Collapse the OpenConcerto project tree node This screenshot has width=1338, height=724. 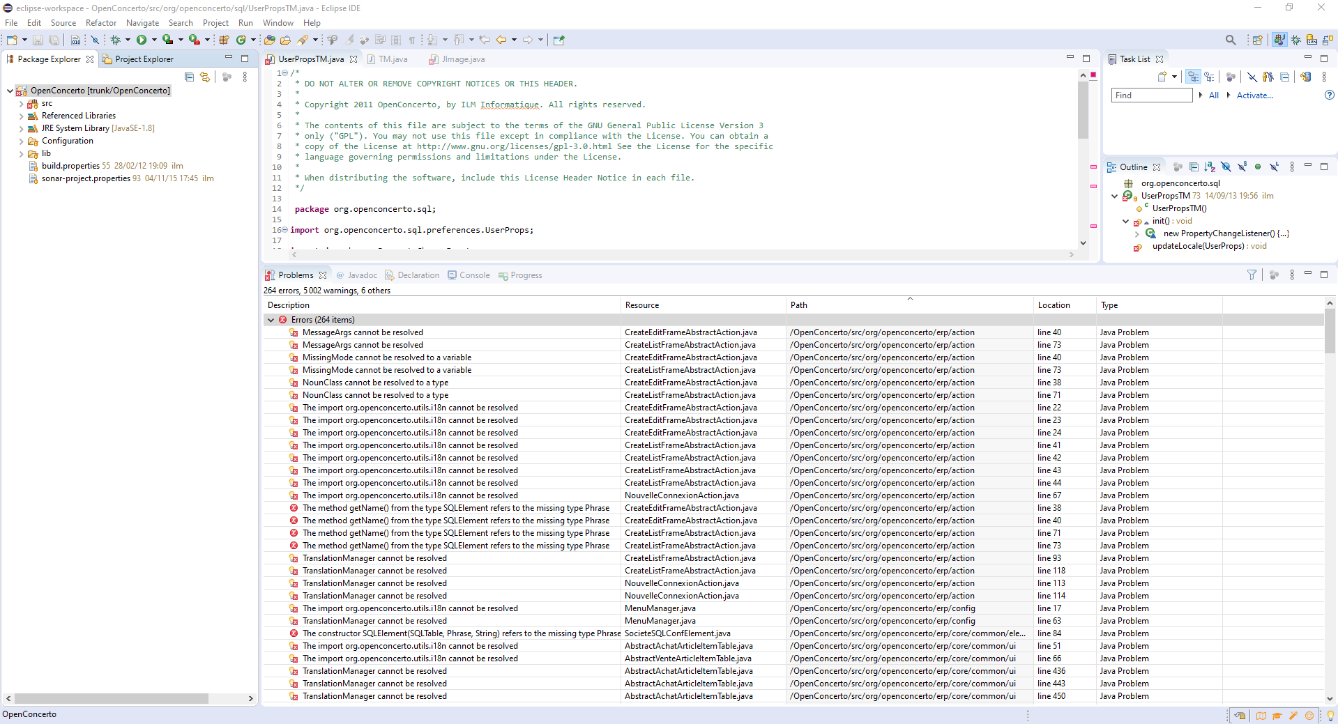tap(10, 91)
